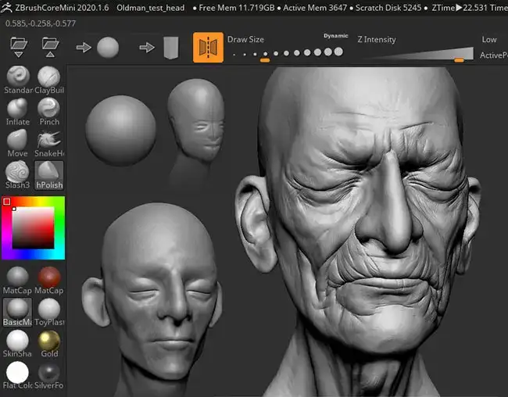Choose the BasicMaterial sphere
Screen dimensions: 508x397
pyautogui.click(x=17, y=312)
